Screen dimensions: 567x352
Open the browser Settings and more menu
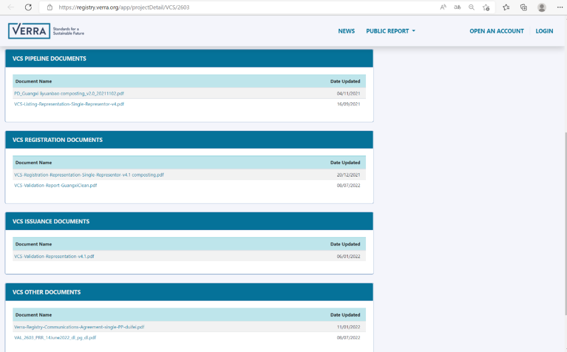pyautogui.click(x=560, y=7)
